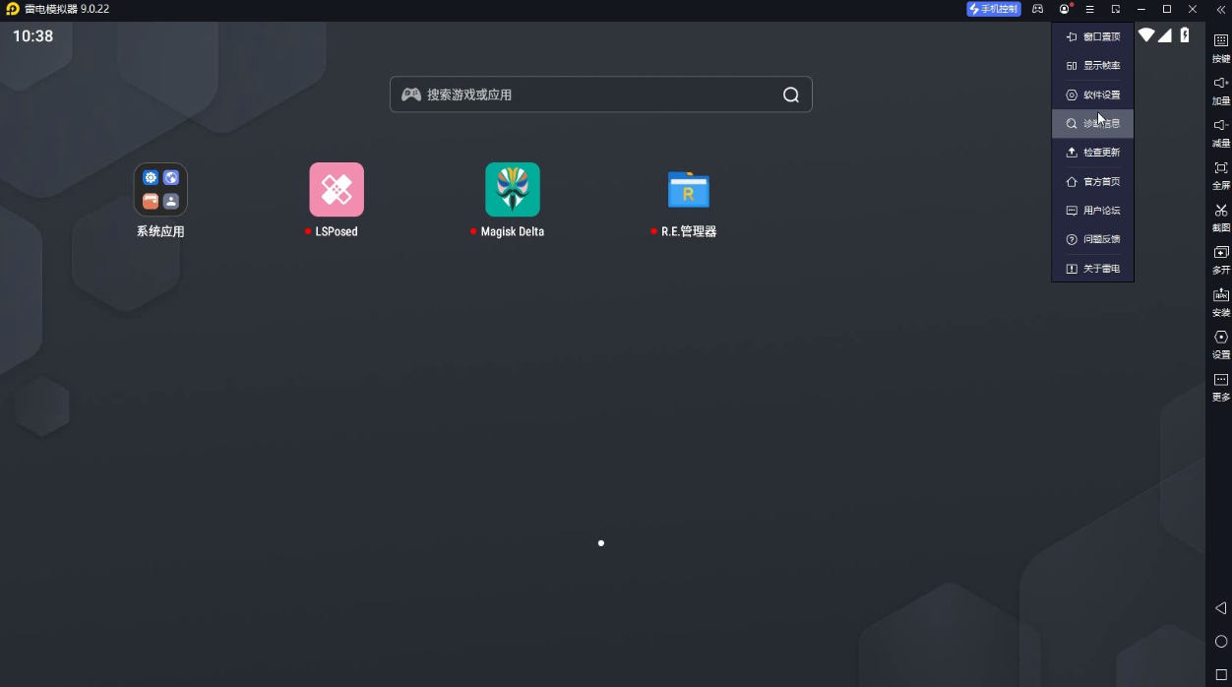This screenshot has height=687, width=1232.
Task: Click the home screen page indicator dot
Action: pos(601,543)
